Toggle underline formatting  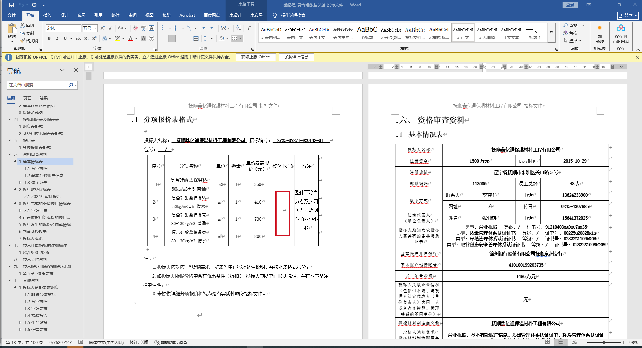click(65, 38)
